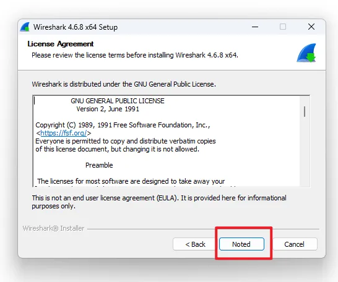Click the 'GNU GENERAL PUBLIC LICENSE' heading text

point(118,101)
